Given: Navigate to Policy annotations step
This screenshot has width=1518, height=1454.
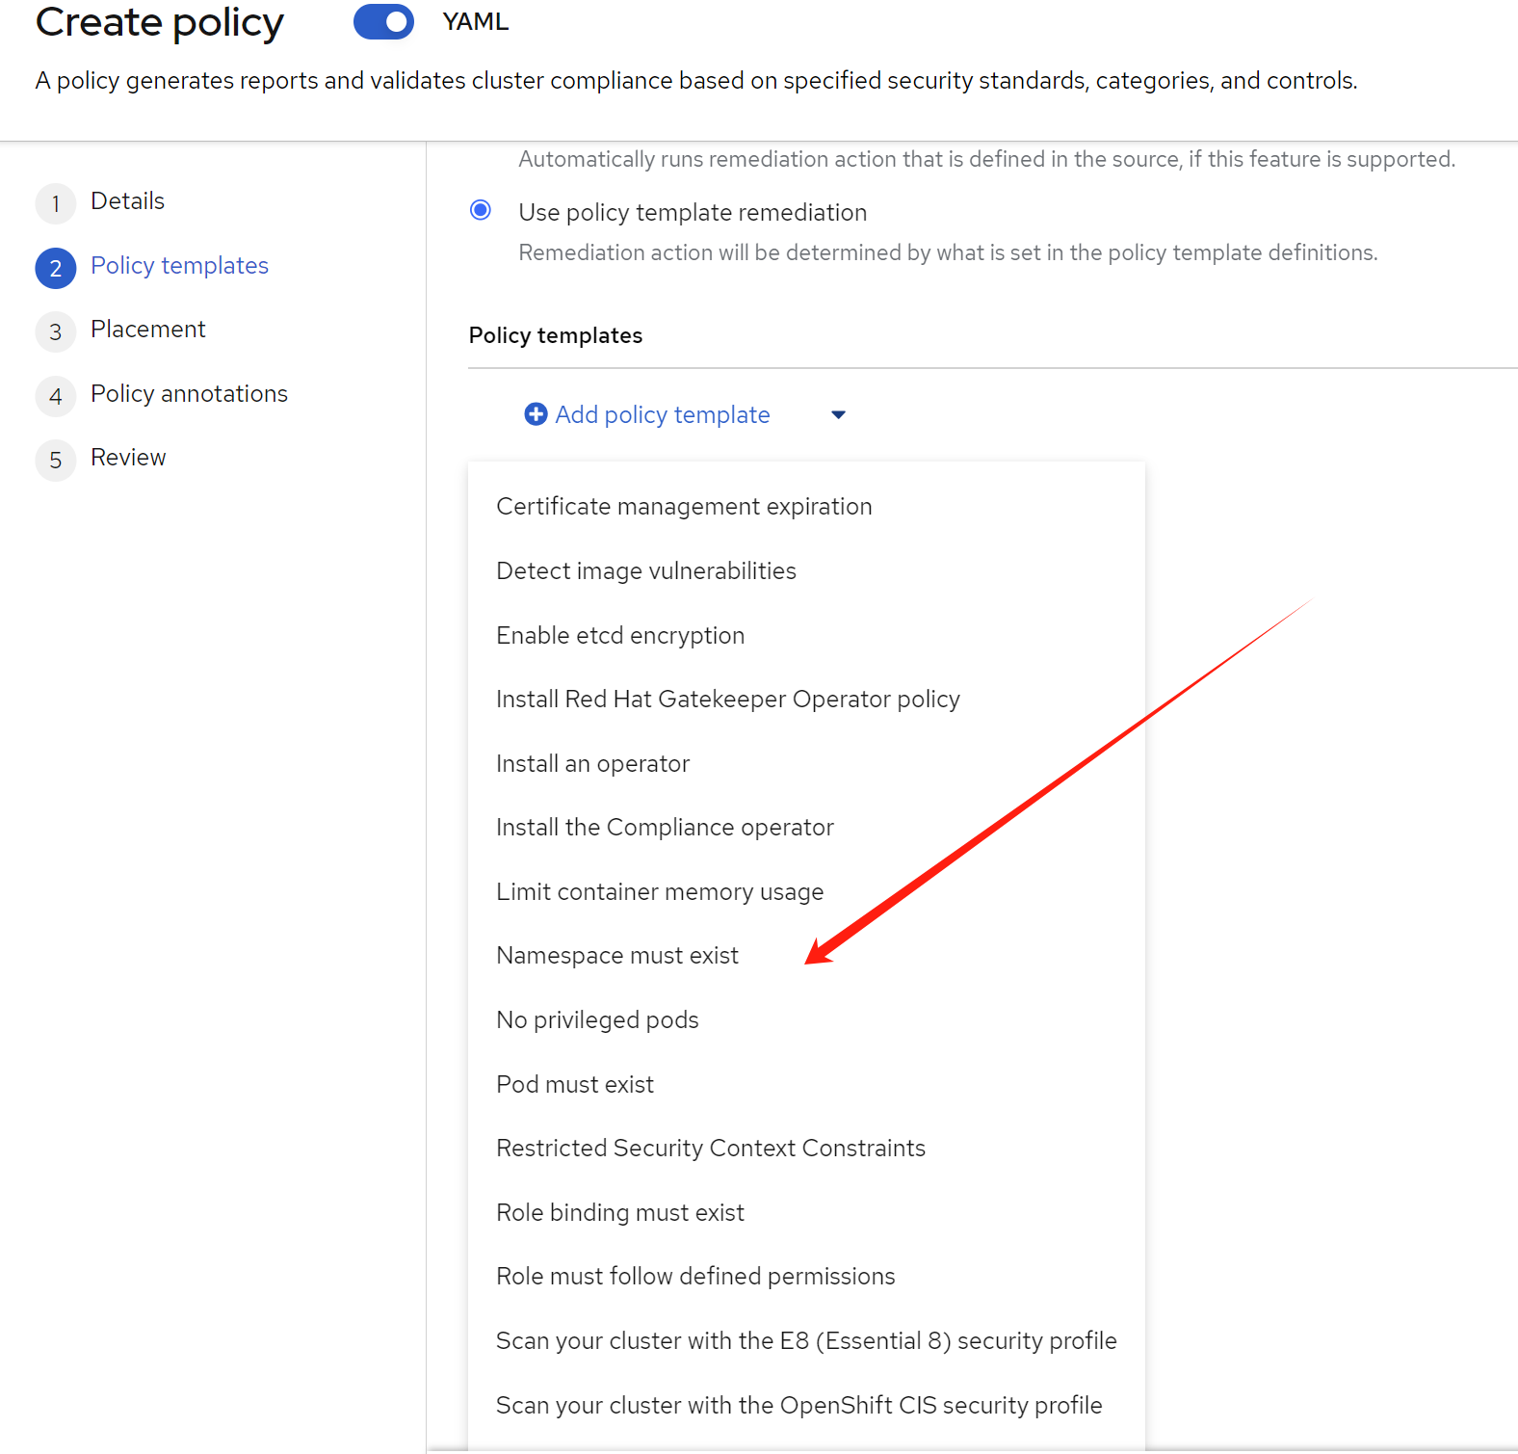Looking at the screenshot, I should 189,394.
